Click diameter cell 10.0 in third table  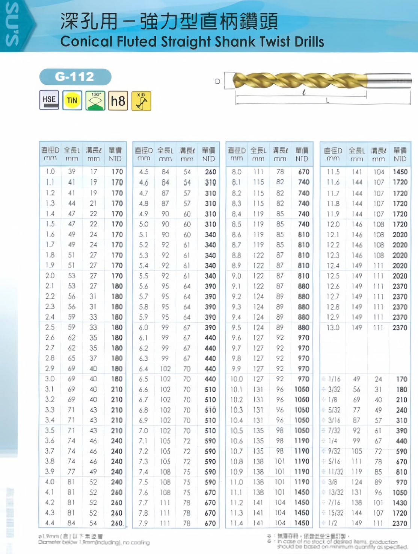pyautogui.click(x=237, y=379)
